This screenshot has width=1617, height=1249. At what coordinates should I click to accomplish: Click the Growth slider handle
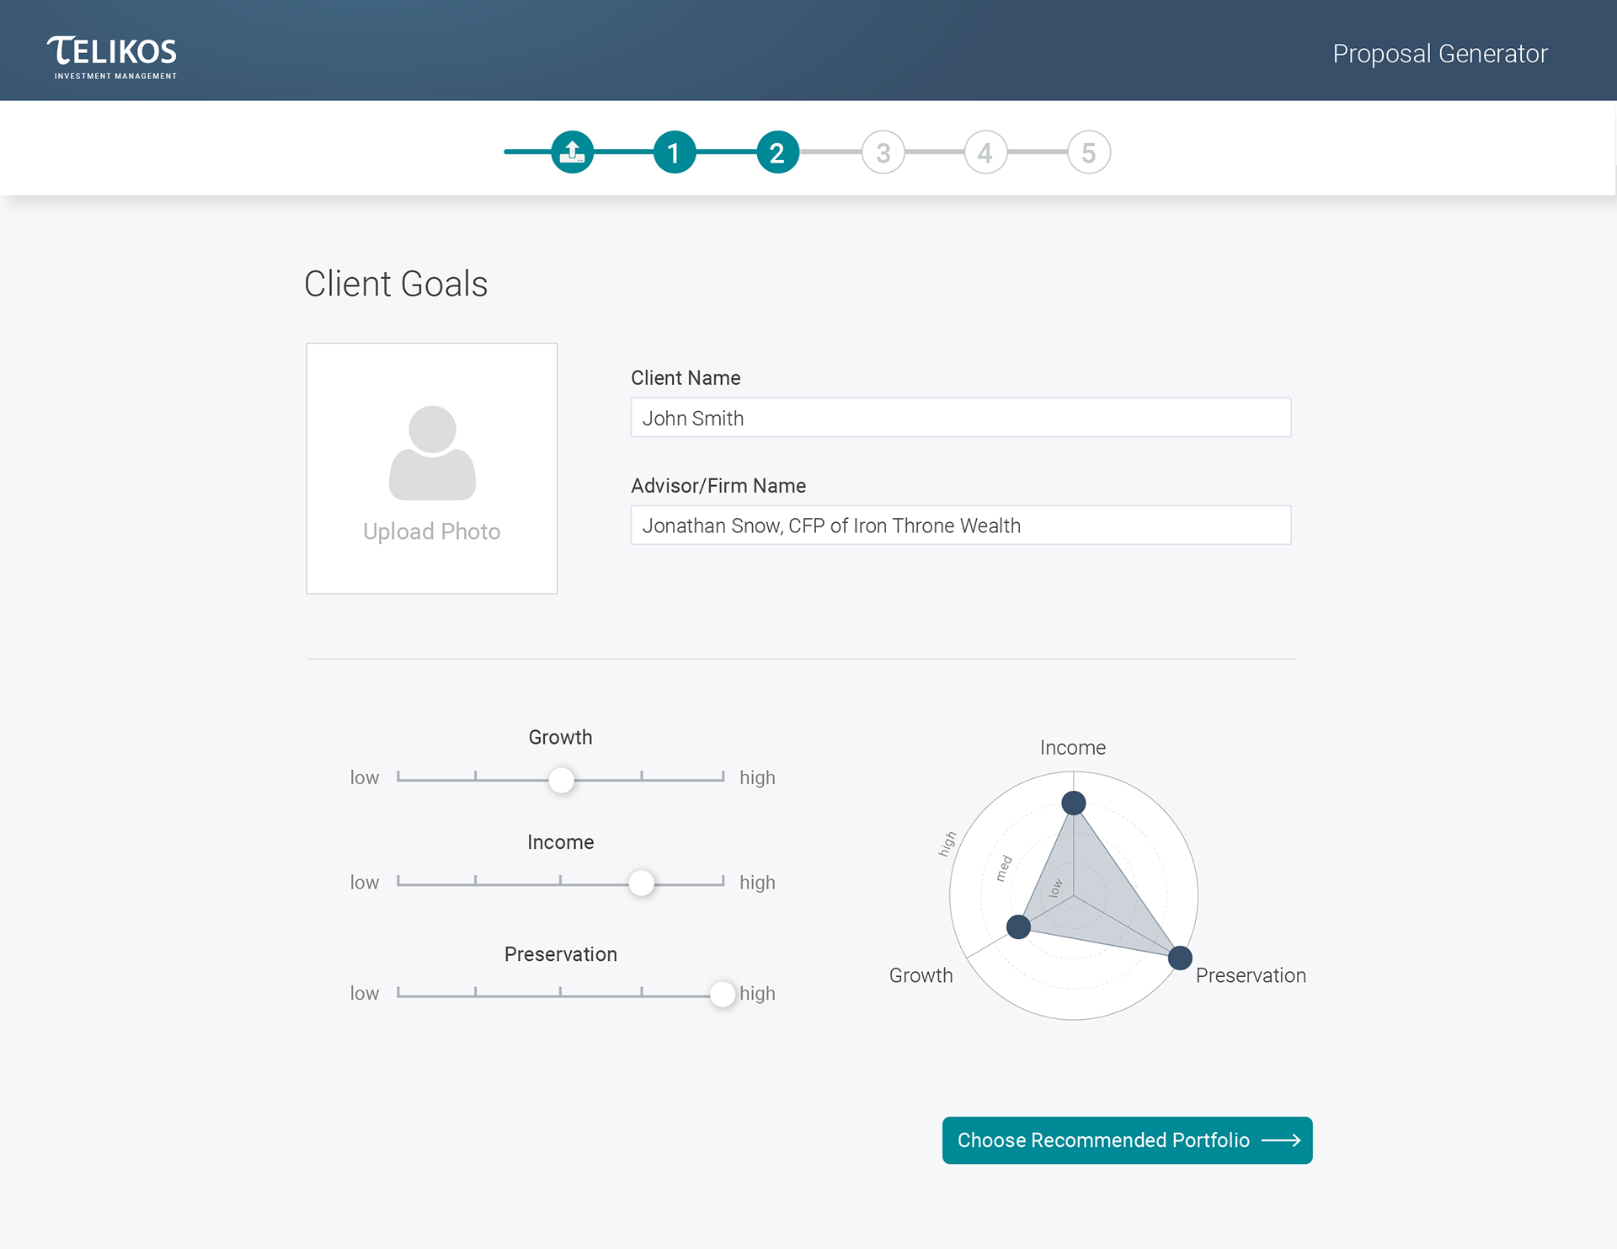click(x=561, y=779)
